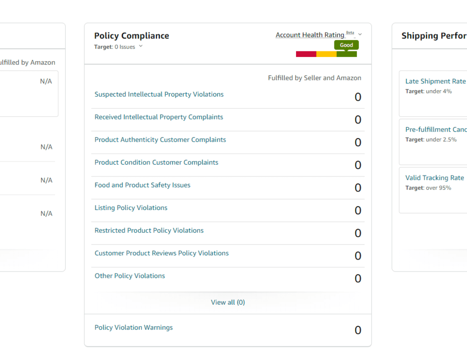Click the red segment of health bar
Viewport: 467px width, 350px height.
point(306,54)
